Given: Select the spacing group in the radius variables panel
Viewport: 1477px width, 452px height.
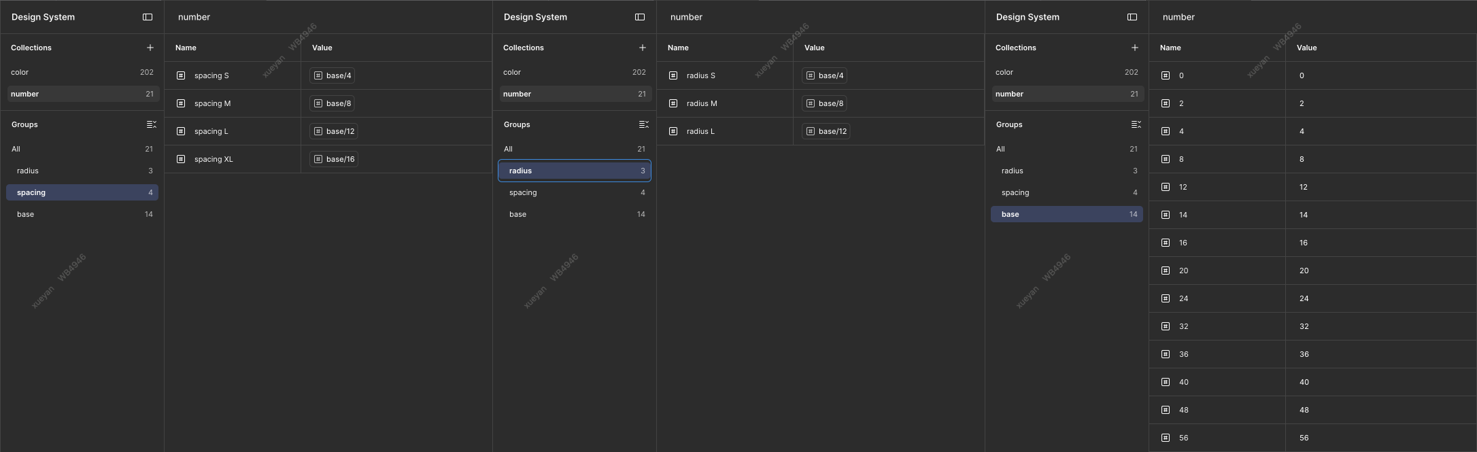Looking at the screenshot, I should pos(575,192).
